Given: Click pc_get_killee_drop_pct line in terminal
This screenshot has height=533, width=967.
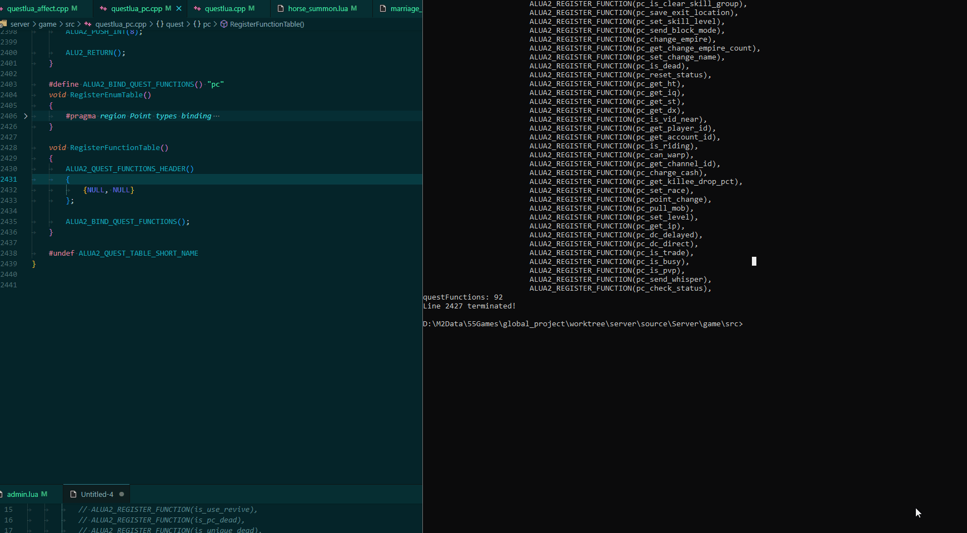Looking at the screenshot, I should pos(636,182).
